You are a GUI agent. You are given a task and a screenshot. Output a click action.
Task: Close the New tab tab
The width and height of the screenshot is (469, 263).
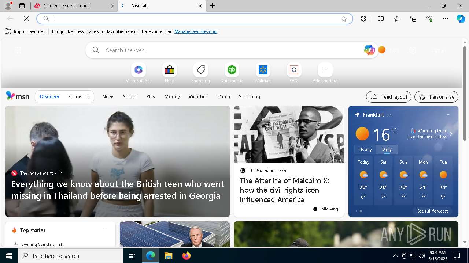(200, 6)
